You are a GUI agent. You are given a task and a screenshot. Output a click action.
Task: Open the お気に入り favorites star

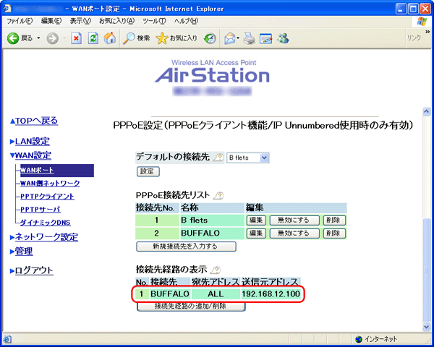[162, 38]
